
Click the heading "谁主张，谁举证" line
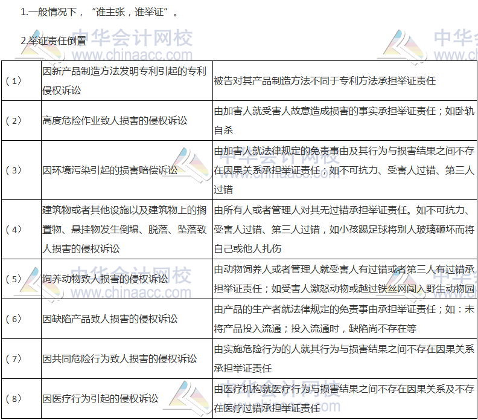coord(100,12)
